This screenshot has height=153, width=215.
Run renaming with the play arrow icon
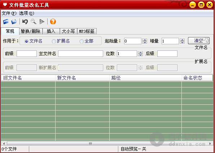coord(42,22)
